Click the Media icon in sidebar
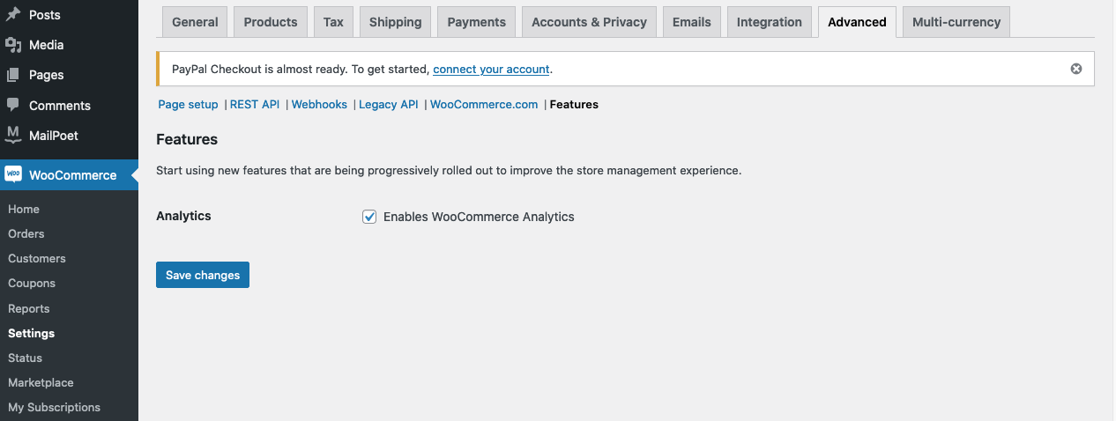The width and height of the screenshot is (1116, 421). [x=13, y=45]
